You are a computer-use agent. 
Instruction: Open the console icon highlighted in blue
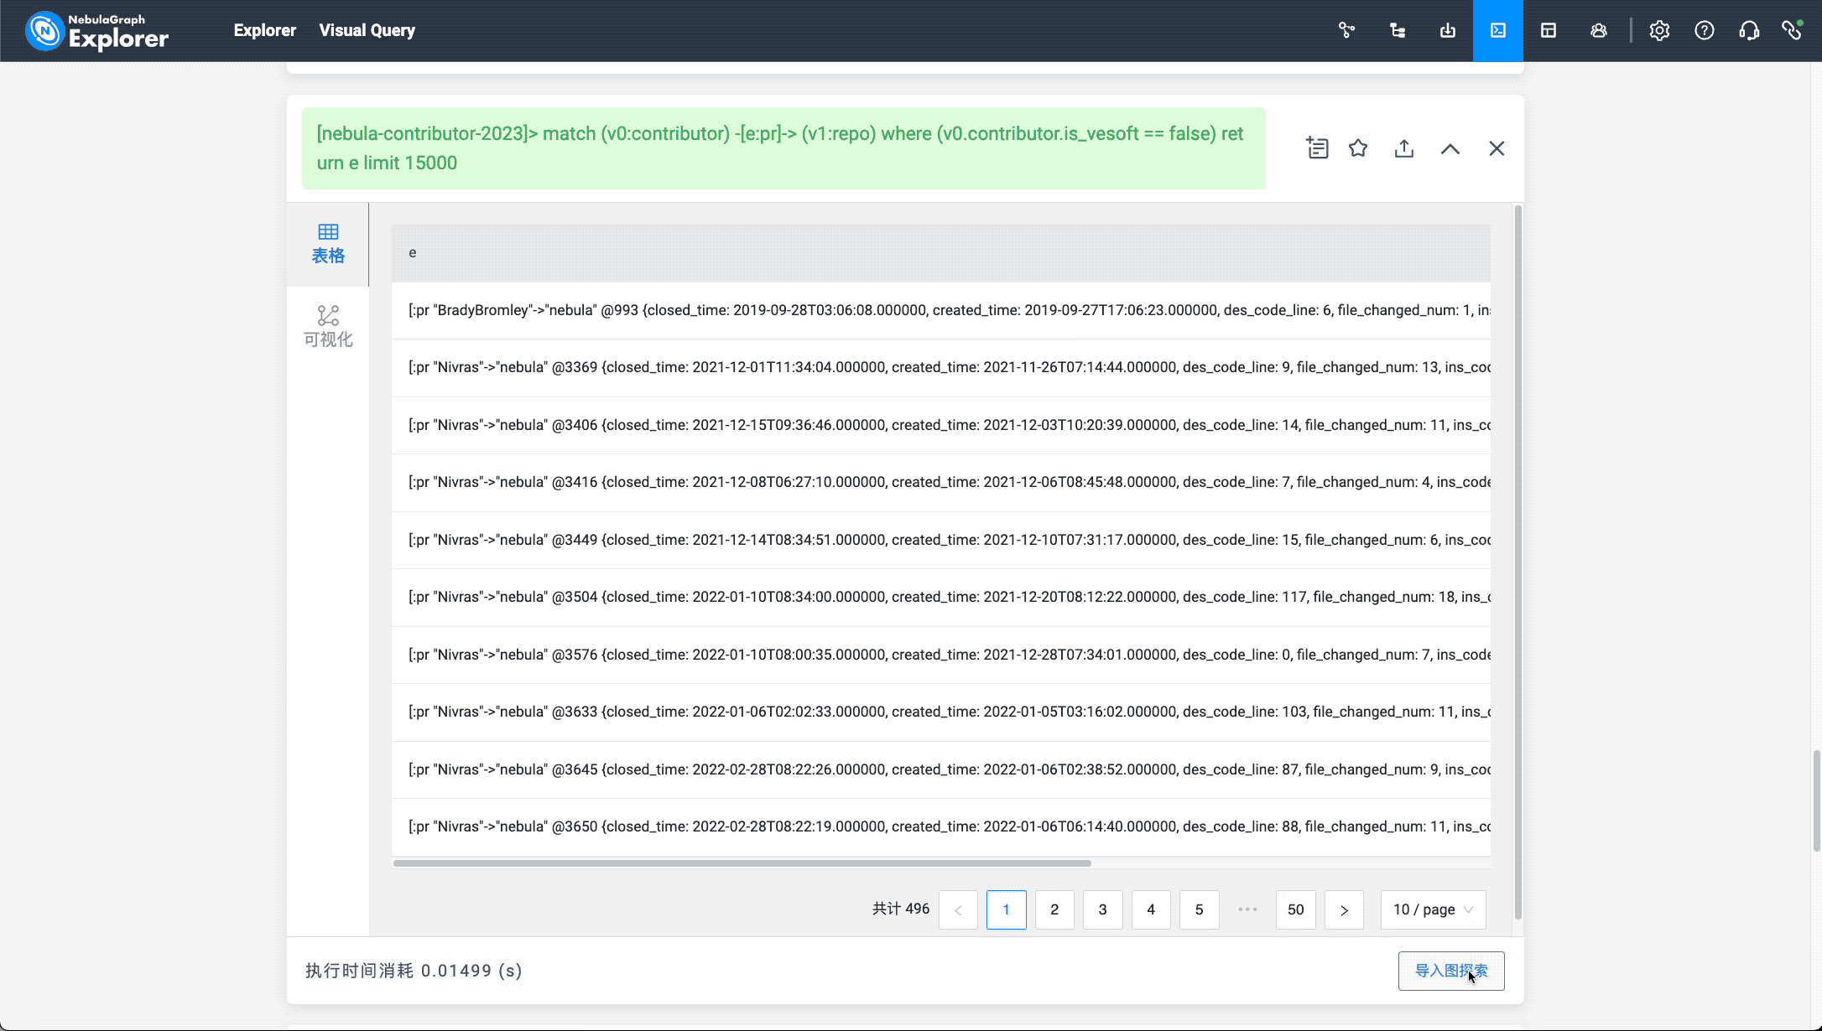(1498, 31)
